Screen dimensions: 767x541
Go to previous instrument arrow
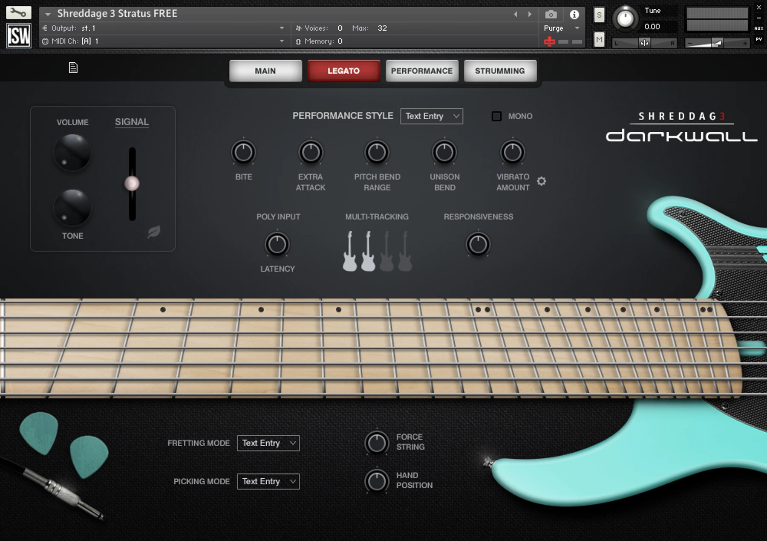tap(516, 14)
